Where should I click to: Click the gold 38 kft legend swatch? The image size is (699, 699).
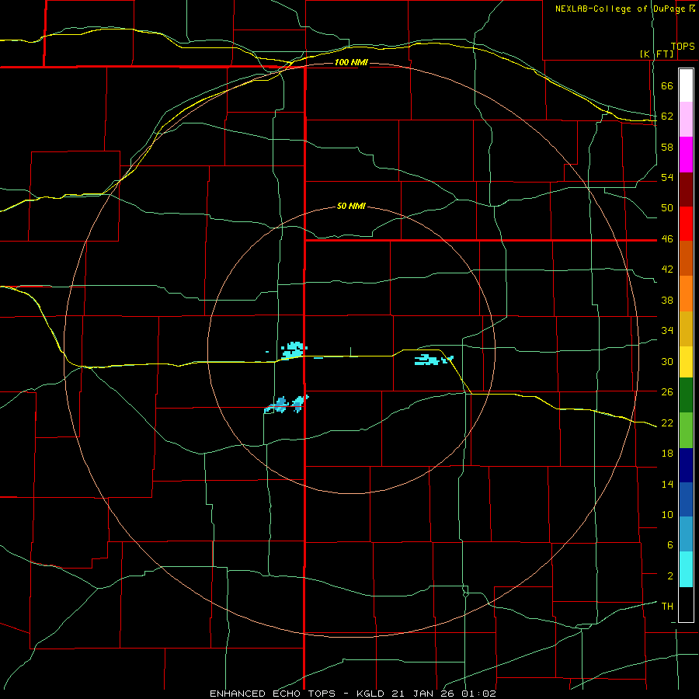coord(686,329)
